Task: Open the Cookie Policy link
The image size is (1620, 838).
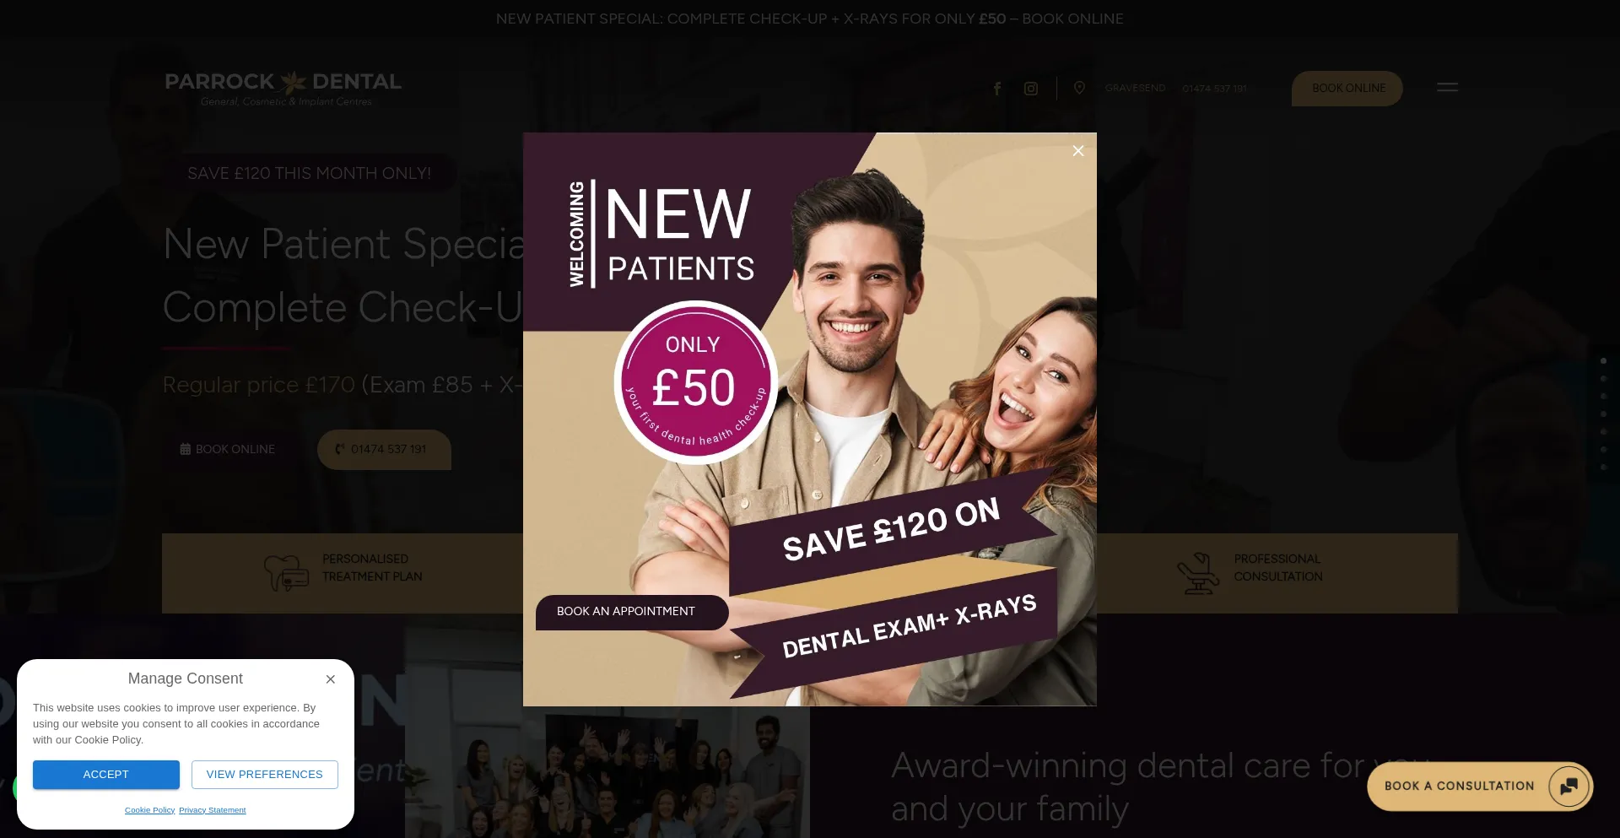Action: pyautogui.click(x=150, y=810)
